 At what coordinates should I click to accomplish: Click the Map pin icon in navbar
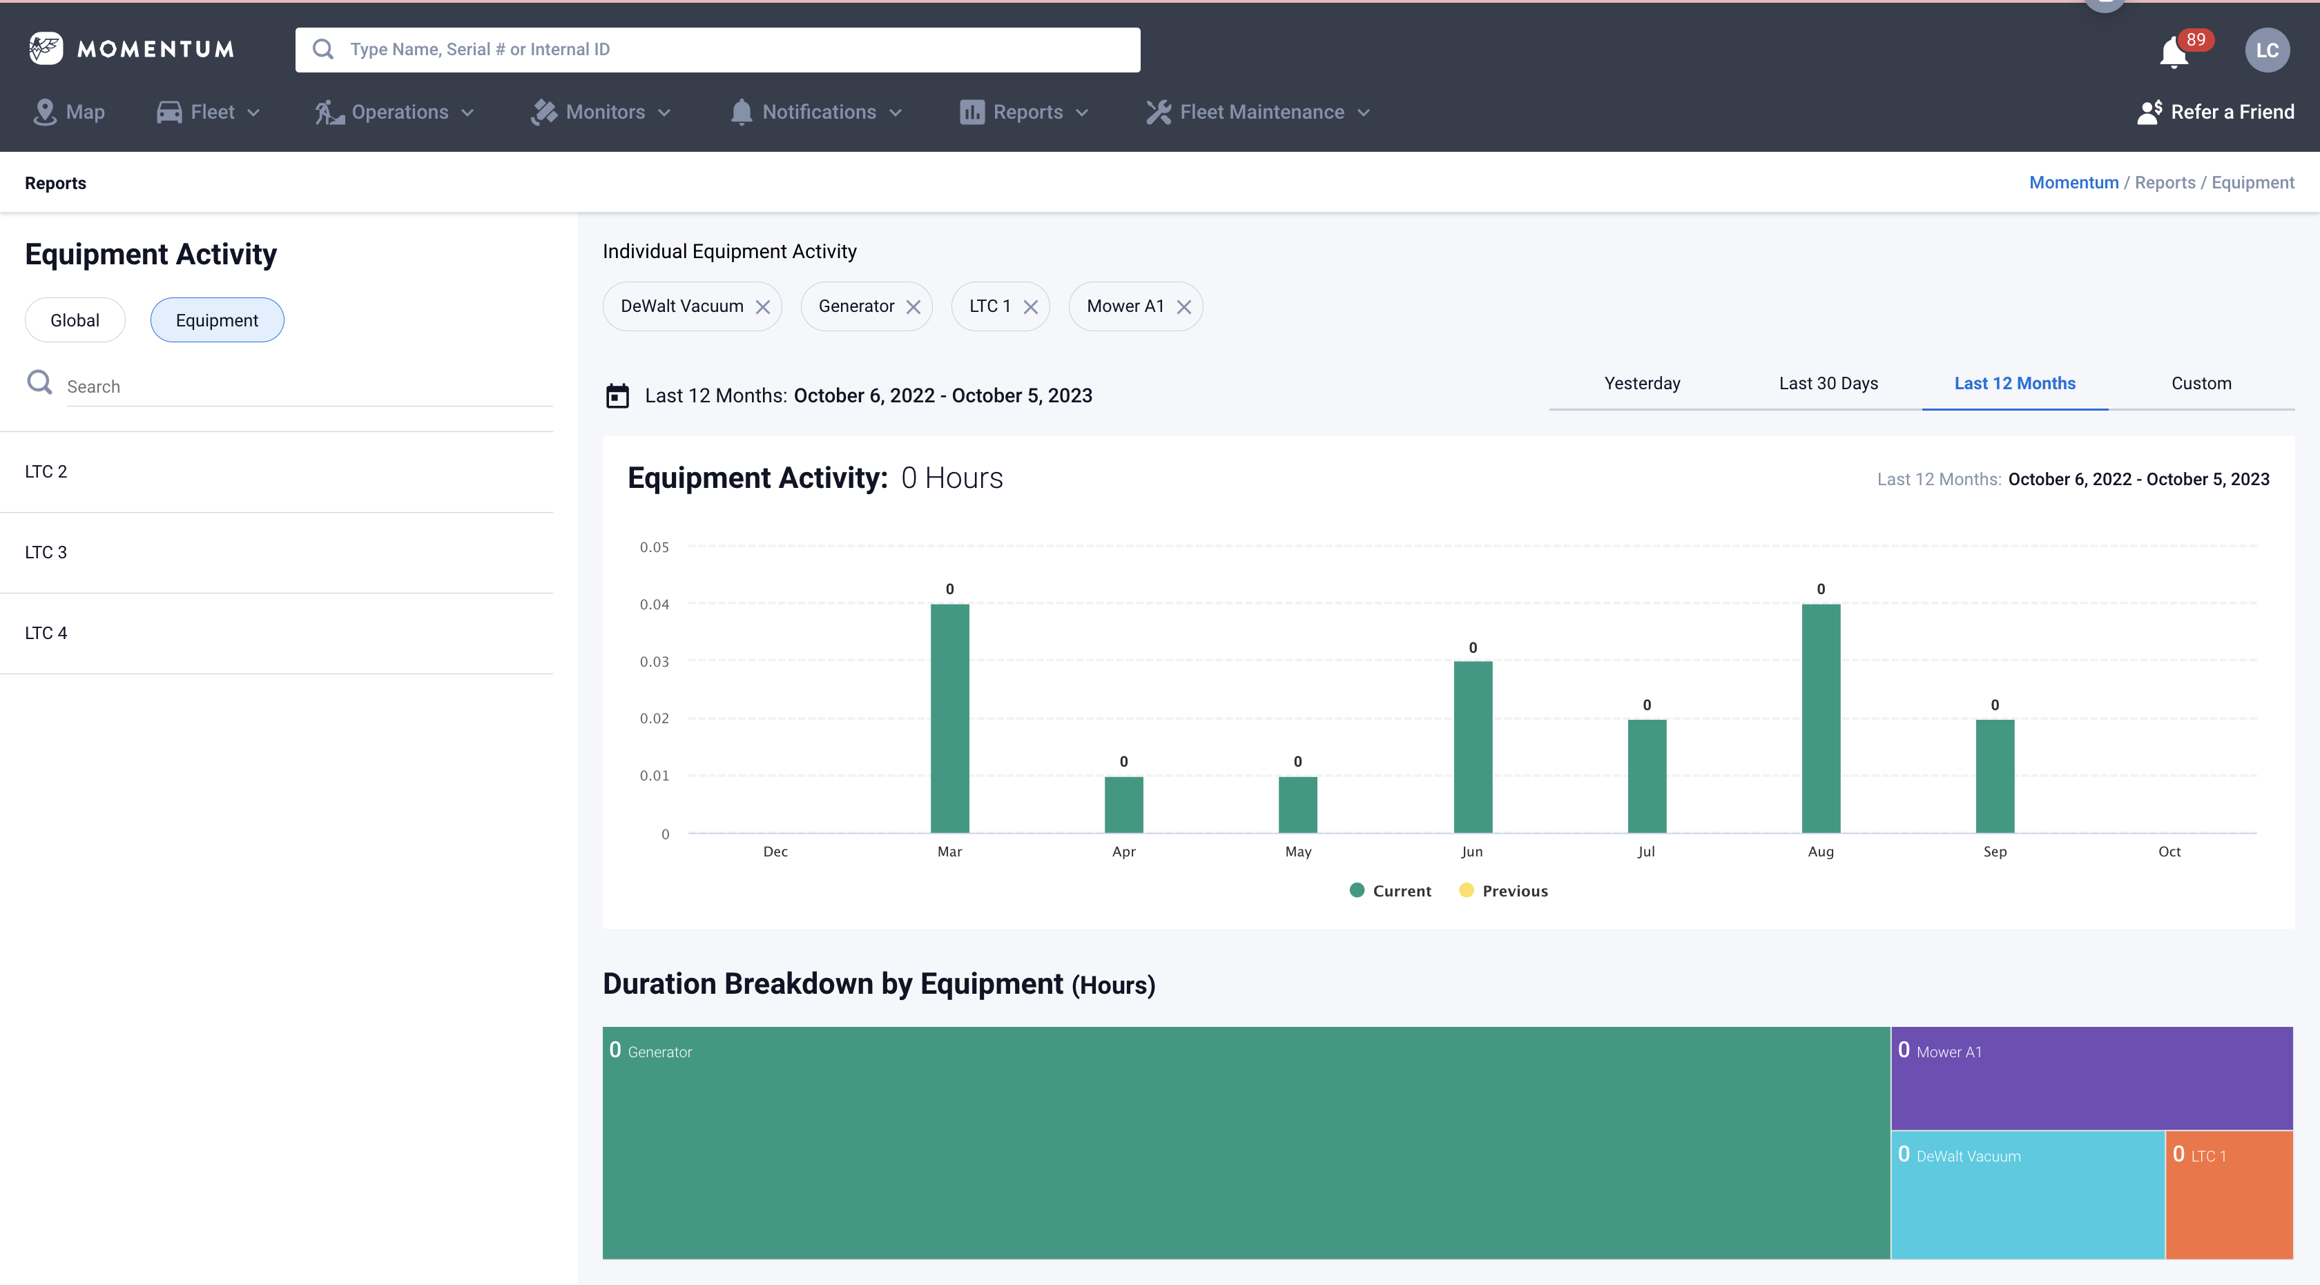coord(44,112)
